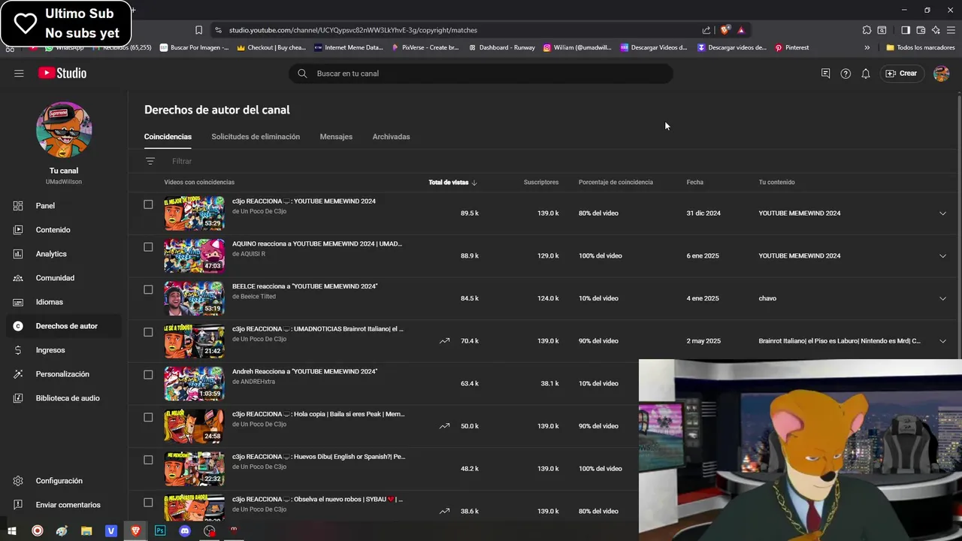Image resolution: width=962 pixels, height=541 pixels.
Task: Open the feedback messages icon in header
Action: coord(825,74)
